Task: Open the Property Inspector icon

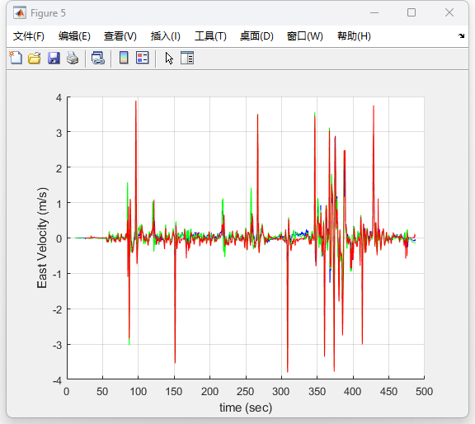Action: (x=187, y=58)
